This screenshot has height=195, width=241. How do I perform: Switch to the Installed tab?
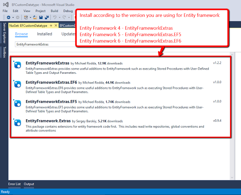click(44, 34)
